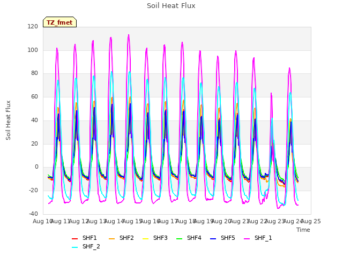Click the SHF1 legend label
343x257 pixels.
point(90,238)
